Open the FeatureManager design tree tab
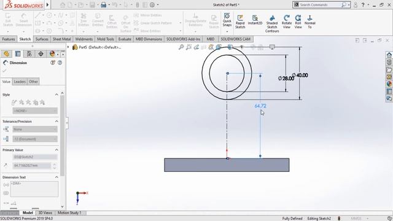This screenshot has height=221, width=393. (x=6, y=53)
